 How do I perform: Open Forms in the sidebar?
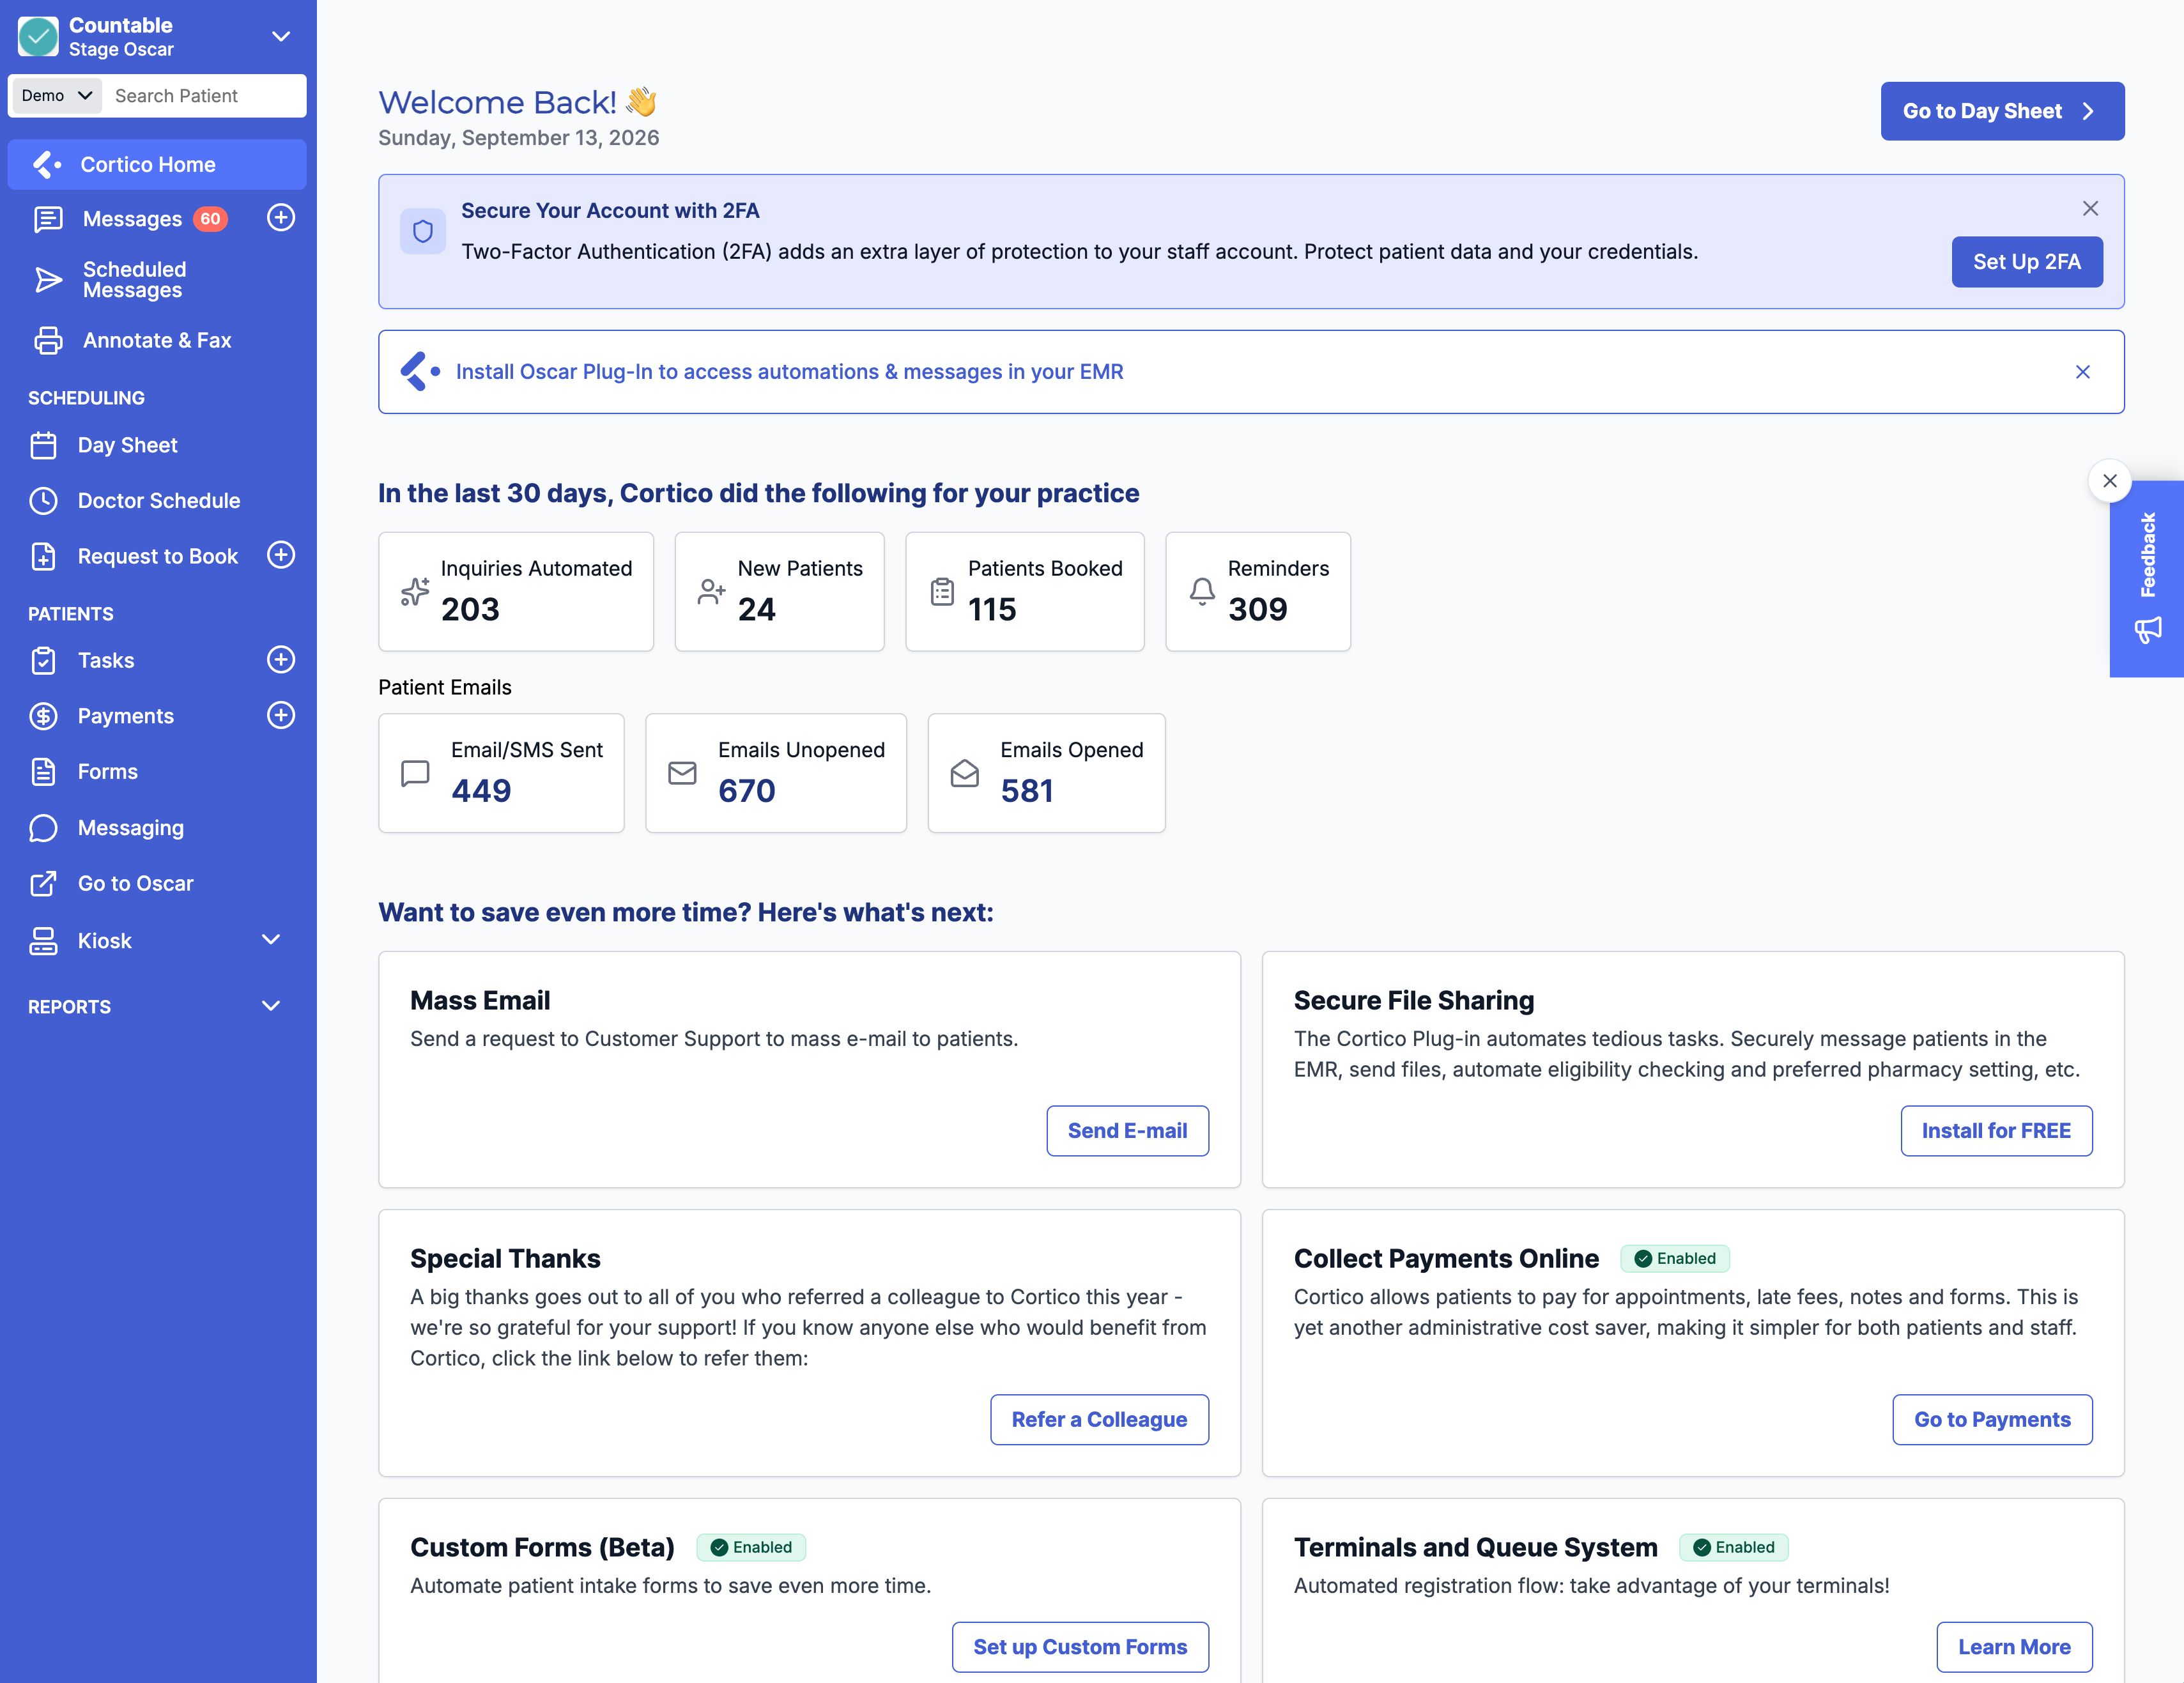click(x=157, y=771)
